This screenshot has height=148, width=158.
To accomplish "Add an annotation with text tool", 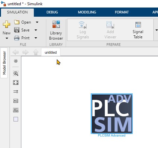I will coord(16,101).
